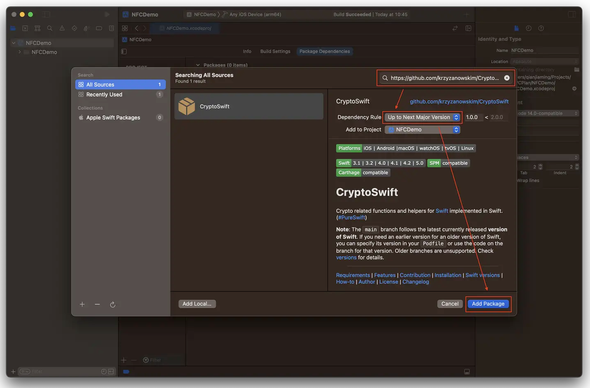590x388 pixels.
Task: Adjust the Indent width stepper
Action: (x=577, y=167)
